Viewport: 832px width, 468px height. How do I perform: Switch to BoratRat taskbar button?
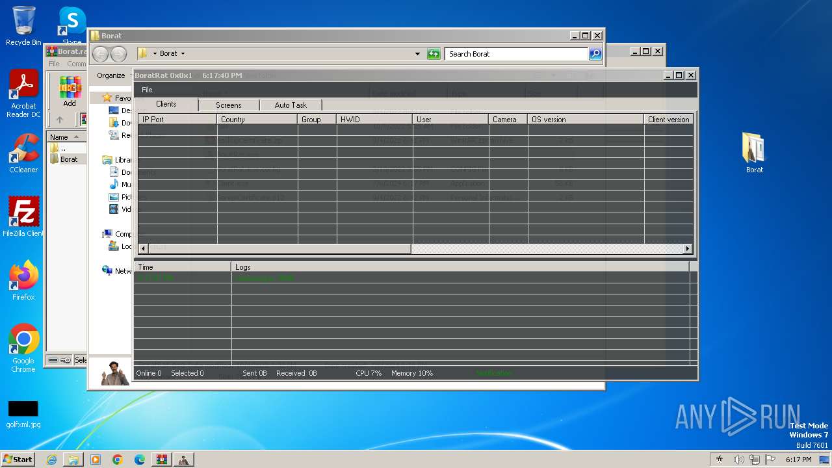(184, 460)
